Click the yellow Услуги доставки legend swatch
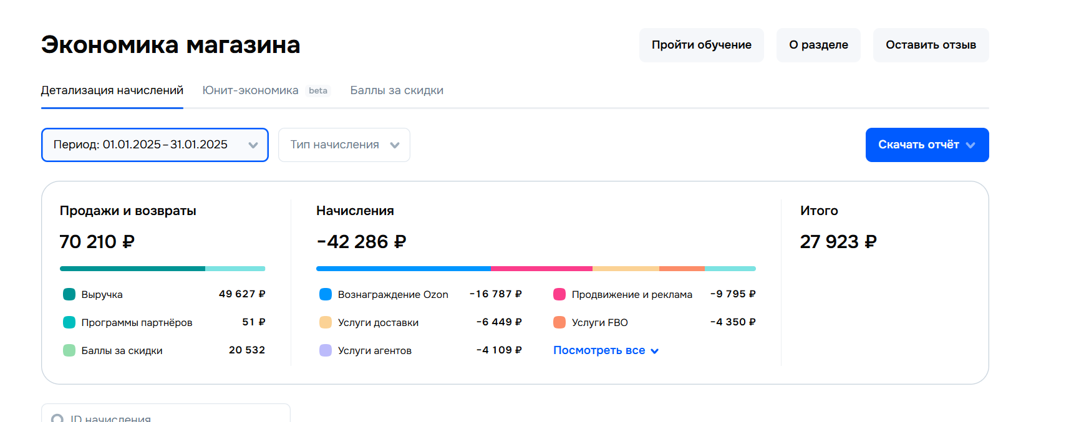Image resolution: width=1089 pixels, height=422 pixels. tap(326, 322)
